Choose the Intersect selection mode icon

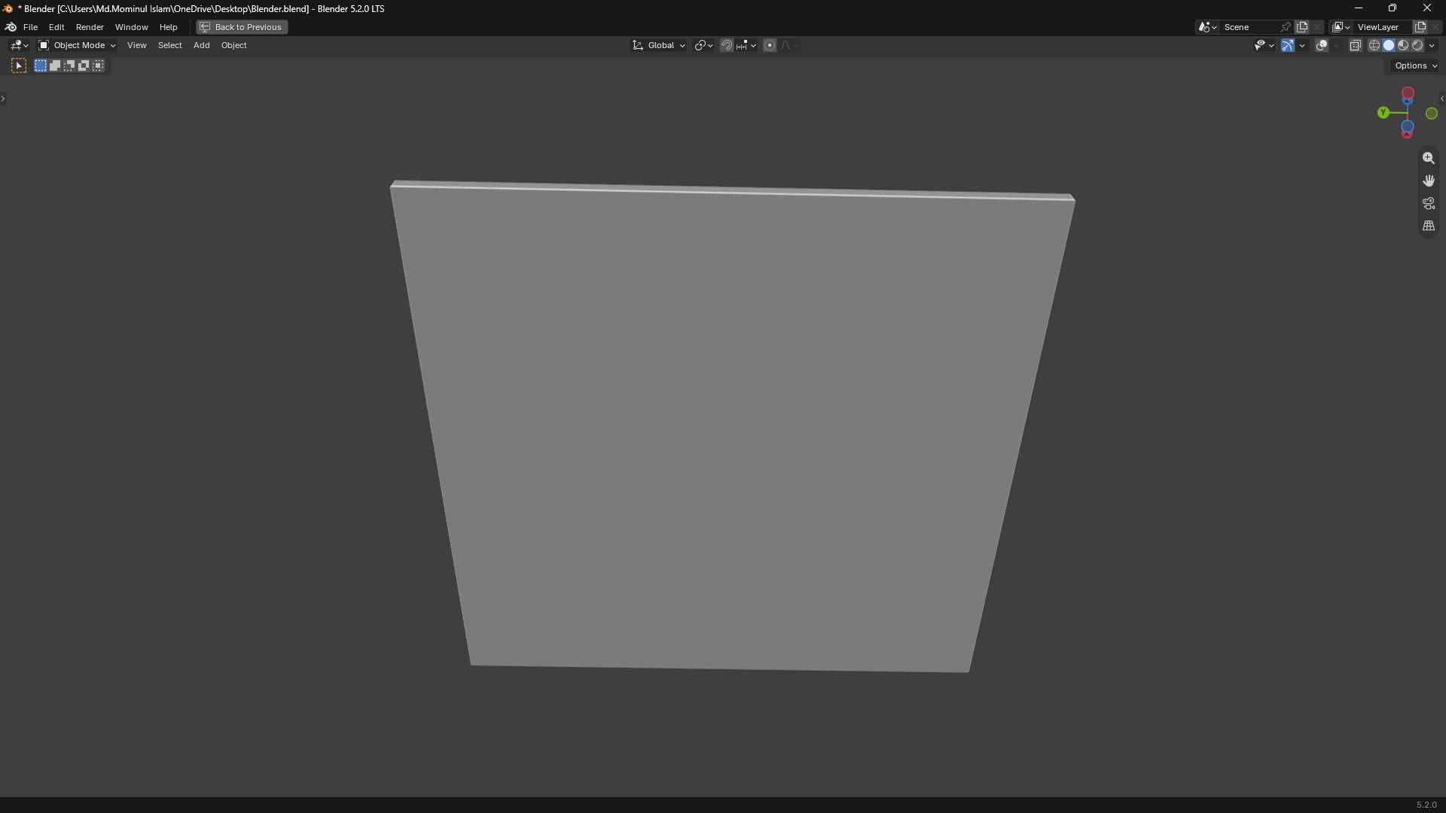pyautogui.click(x=98, y=66)
